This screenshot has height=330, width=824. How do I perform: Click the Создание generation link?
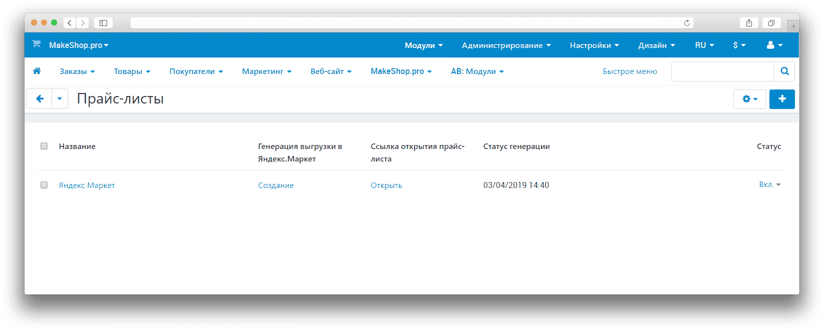[x=276, y=185]
